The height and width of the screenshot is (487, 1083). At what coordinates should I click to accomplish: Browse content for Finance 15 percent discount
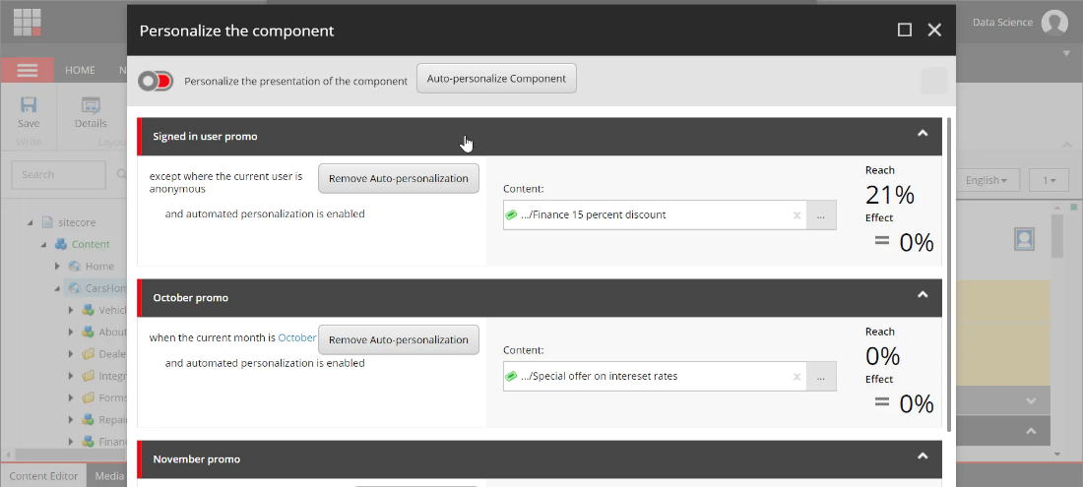(821, 214)
